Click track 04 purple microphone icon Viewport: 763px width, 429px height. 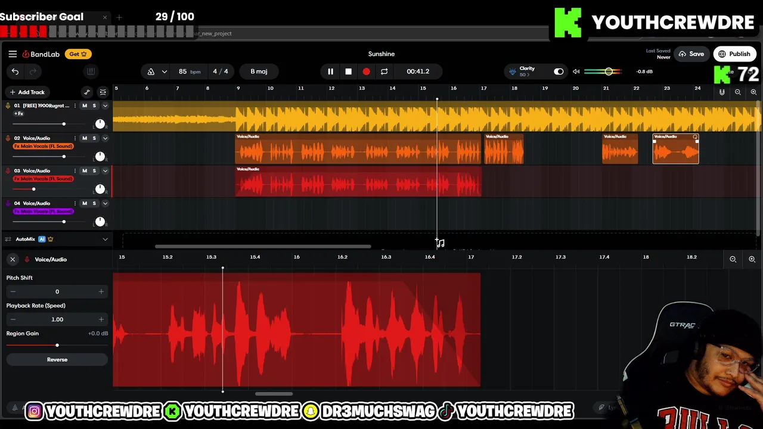(x=8, y=204)
